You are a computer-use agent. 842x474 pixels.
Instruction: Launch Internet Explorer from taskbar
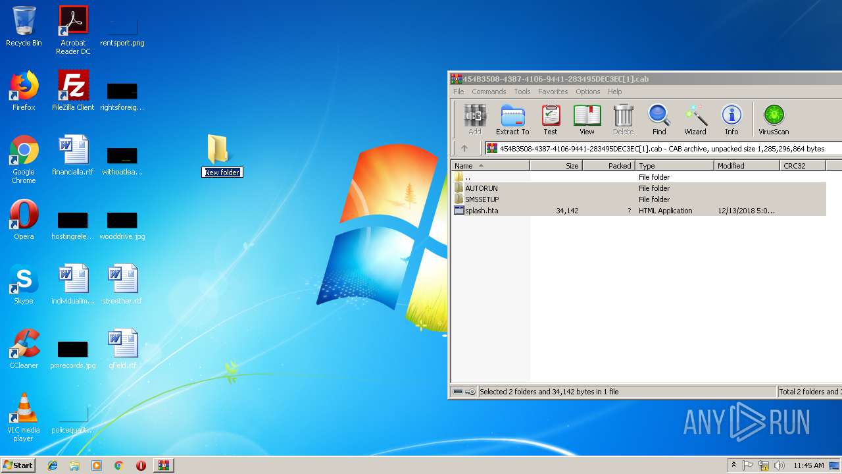pyautogui.click(x=53, y=465)
